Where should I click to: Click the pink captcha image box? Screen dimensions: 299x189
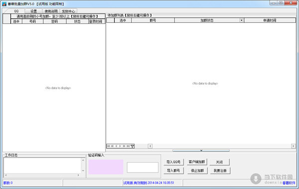[x=106, y=167]
